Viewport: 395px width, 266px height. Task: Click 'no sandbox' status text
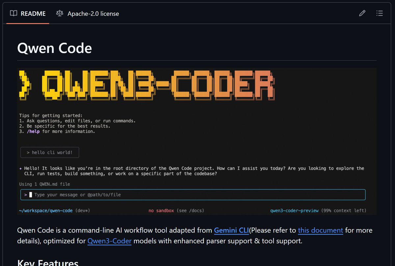[161, 210]
